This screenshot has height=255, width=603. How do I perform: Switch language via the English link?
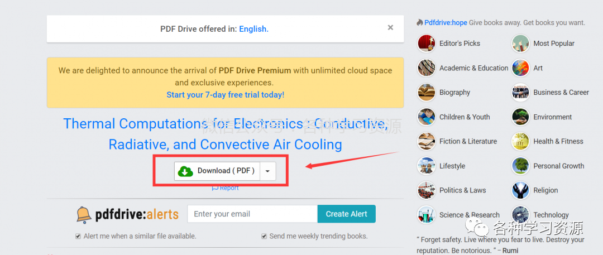pos(253,29)
